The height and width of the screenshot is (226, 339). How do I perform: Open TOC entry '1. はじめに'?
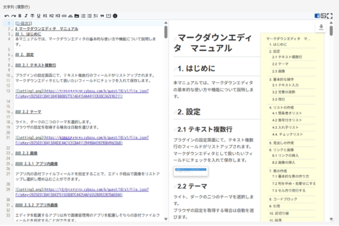278,45
